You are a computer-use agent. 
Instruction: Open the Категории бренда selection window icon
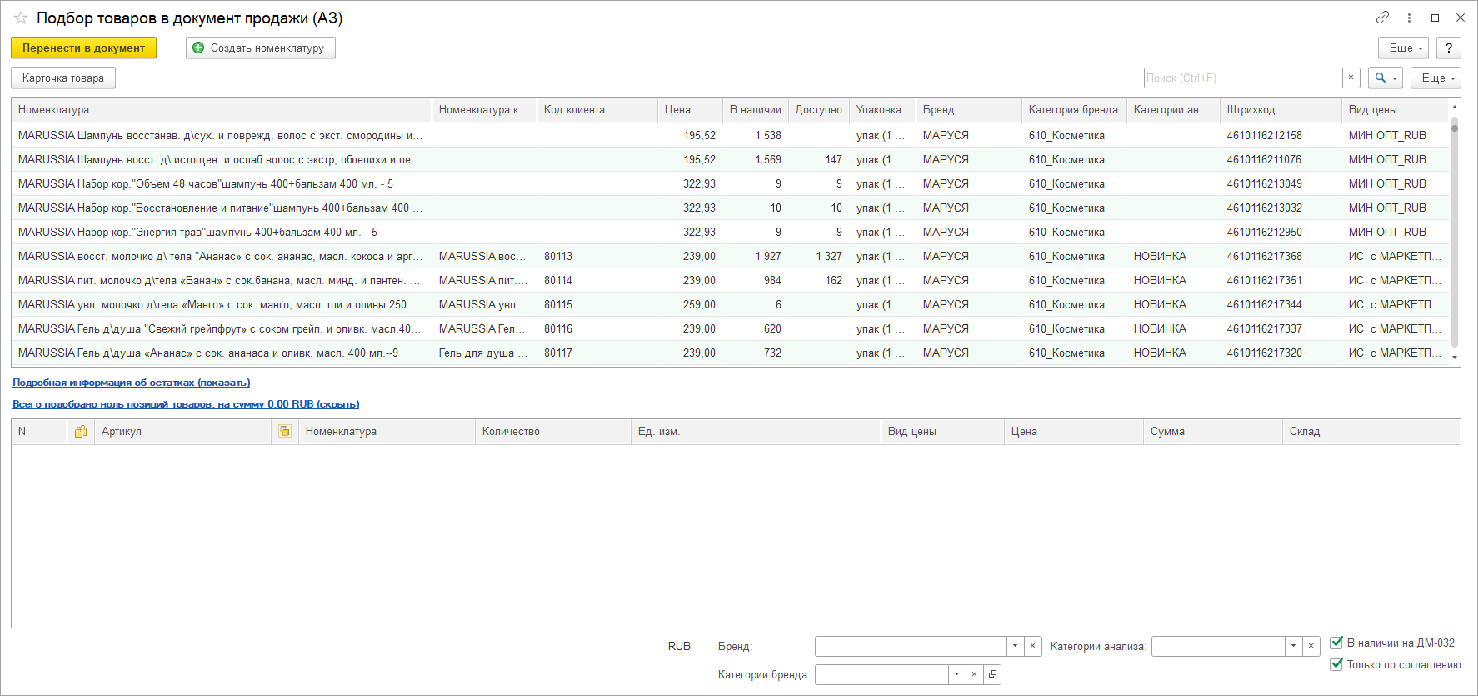tap(992, 674)
